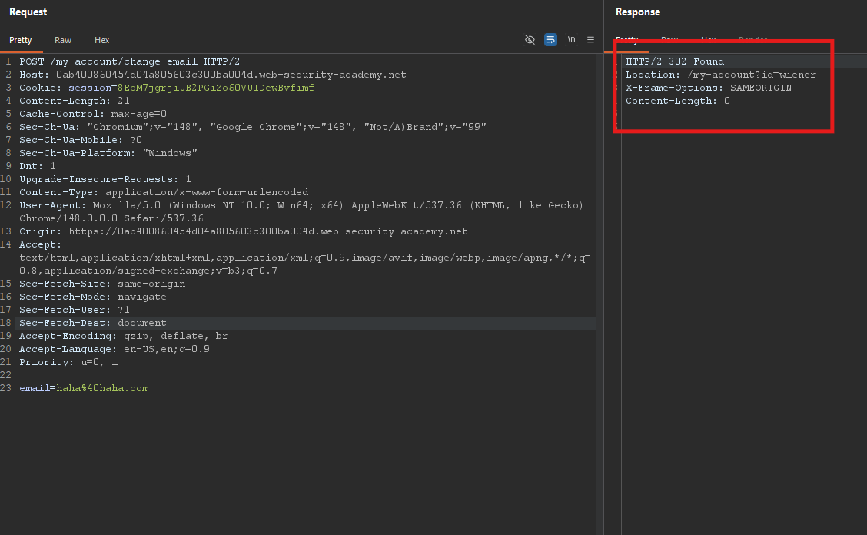The height and width of the screenshot is (535, 867).
Task: Click the Request panel heading
Action: (x=28, y=12)
